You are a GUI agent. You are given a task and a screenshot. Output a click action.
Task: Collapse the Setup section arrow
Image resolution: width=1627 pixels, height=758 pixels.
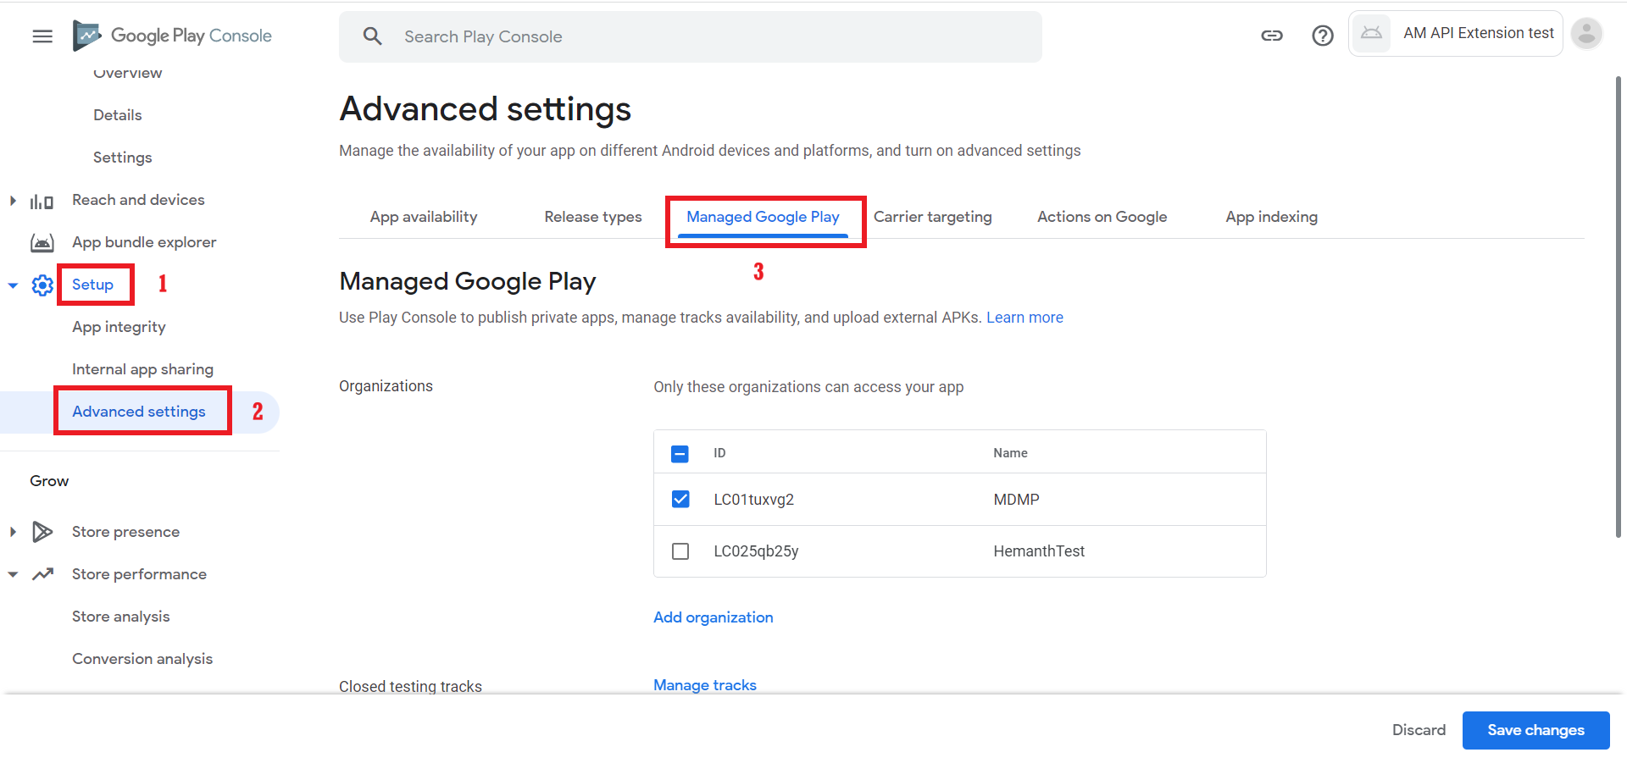click(13, 285)
